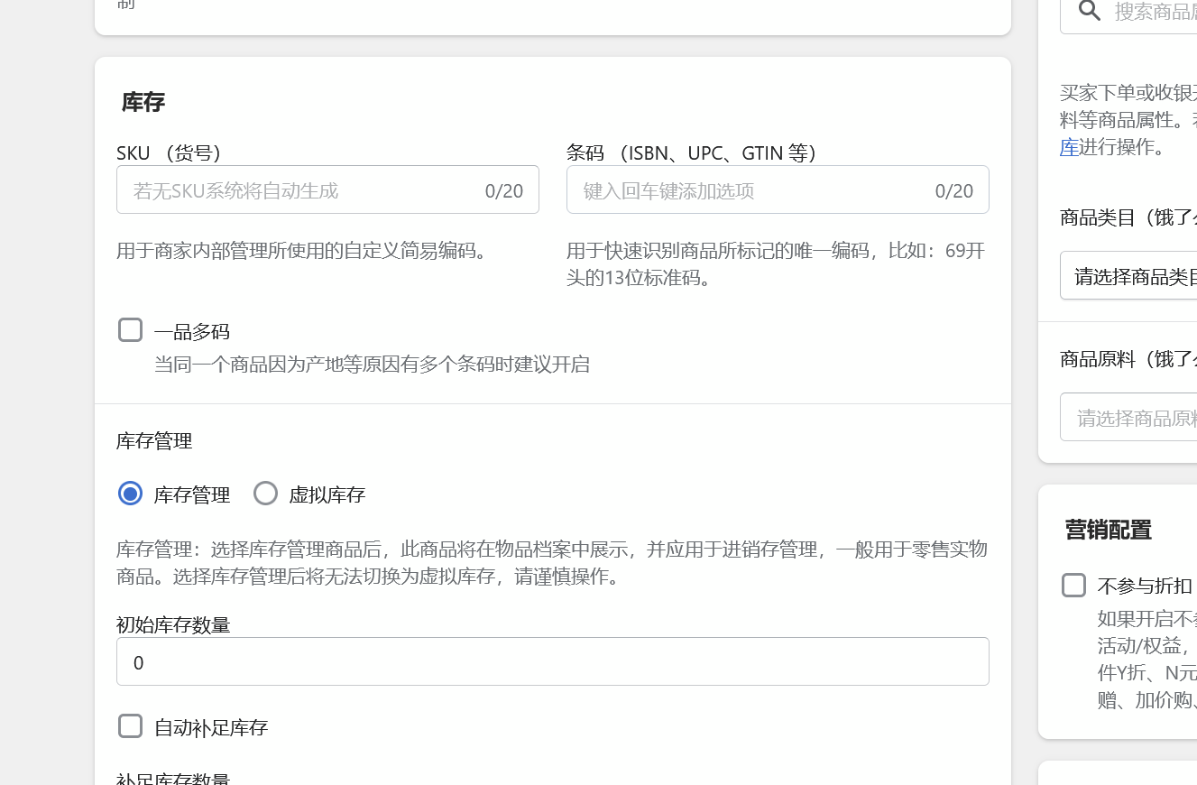Tick the 自动补足库存 checkbox
This screenshot has height=785, width=1197.
tap(131, 726)
